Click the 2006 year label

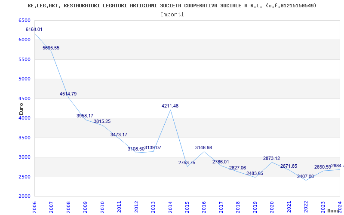[34, 207]
